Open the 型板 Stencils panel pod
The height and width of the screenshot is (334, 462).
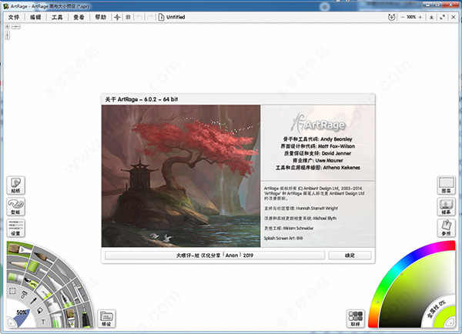tap(15, 207)
